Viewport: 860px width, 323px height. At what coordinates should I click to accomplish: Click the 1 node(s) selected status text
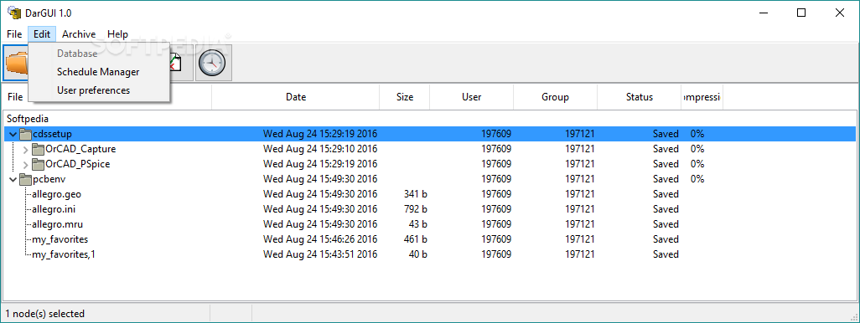click(x=45, y=314)
